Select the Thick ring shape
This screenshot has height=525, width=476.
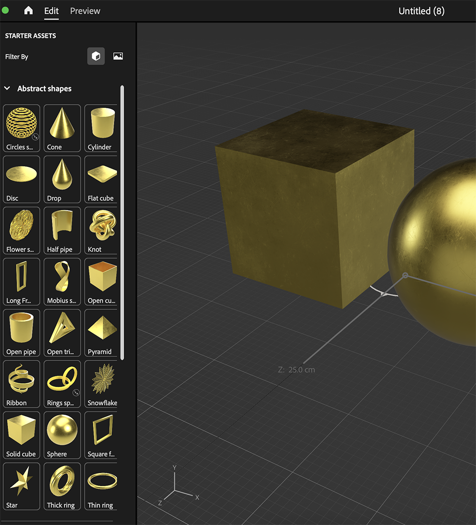tap(62, 482)
